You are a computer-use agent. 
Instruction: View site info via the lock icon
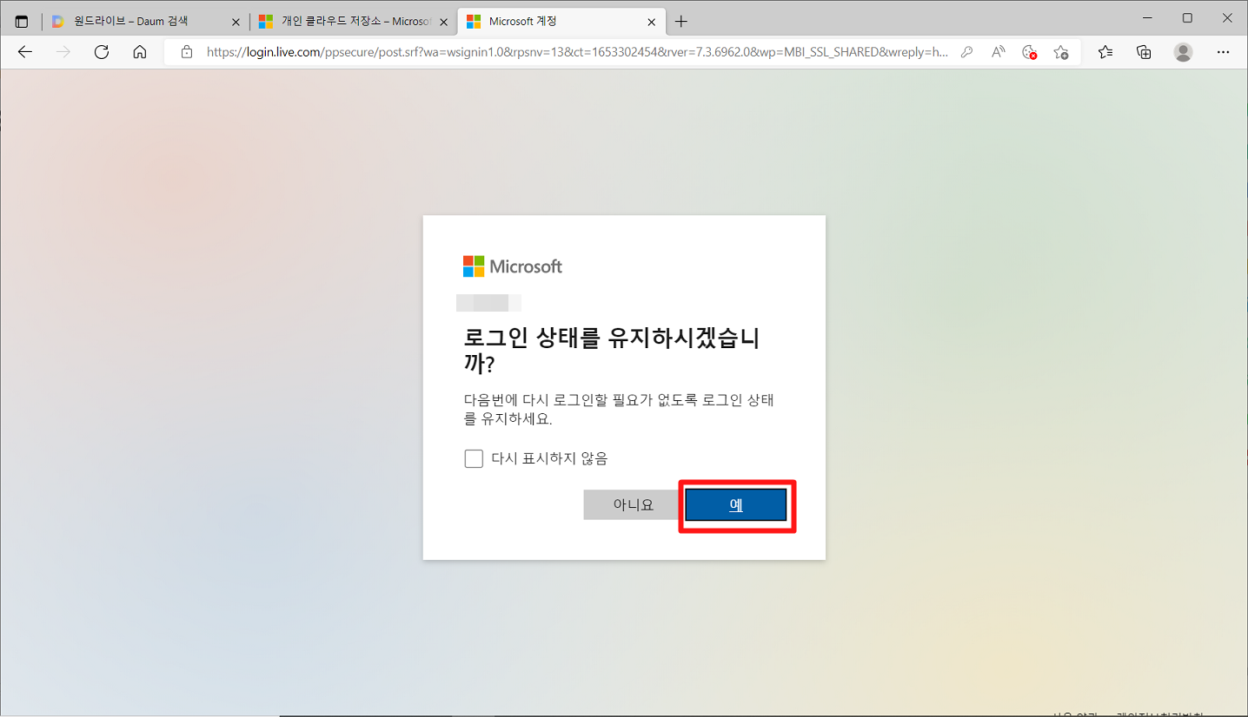pyautogui.click(x=186, y=52)
